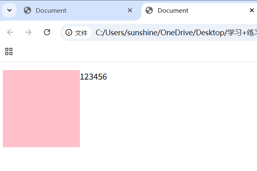Image resolution: width=257 pixels, height=171 pixels.
Task: Go back using the left arrow
Action: (x=10, y=32)
